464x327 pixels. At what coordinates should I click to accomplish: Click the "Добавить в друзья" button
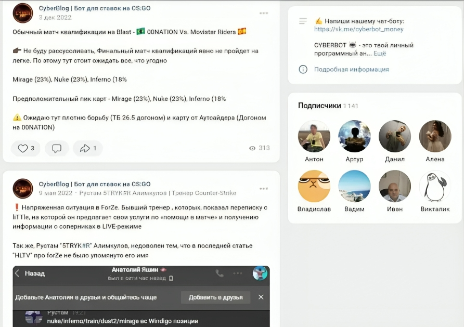click(215, 297)
